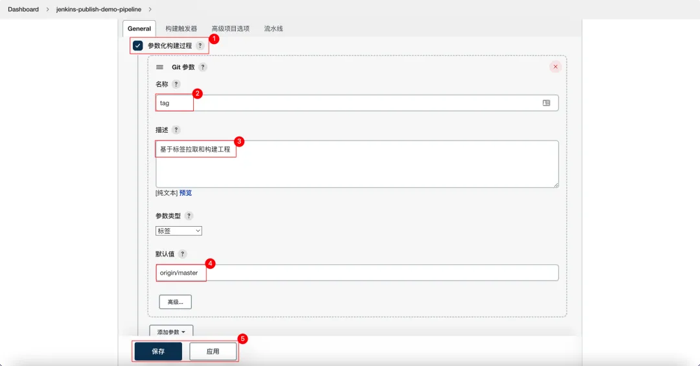Expand chevron after jenkins-publish-demo-pipeline breadcrumb

tap(150, 9)
